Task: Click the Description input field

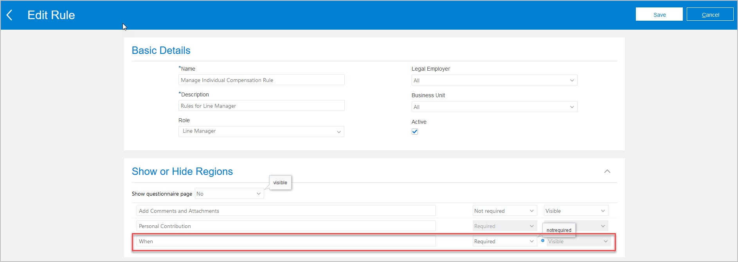Action: pos(261,106)
